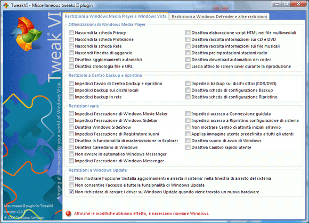Screen dimensions: 309x223
Task: Enable Disattiva aggiornamenti automatici
Action: (71, 60)
